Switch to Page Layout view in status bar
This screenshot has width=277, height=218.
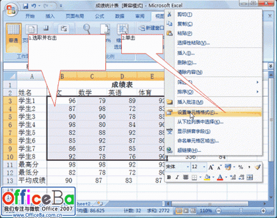[186, 211]
